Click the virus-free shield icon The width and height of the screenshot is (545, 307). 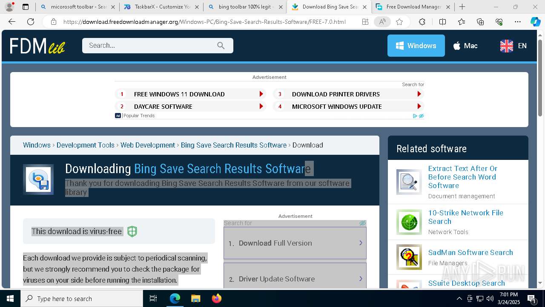[132, 232]
